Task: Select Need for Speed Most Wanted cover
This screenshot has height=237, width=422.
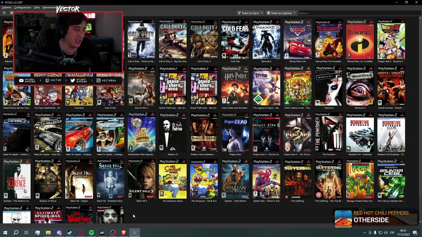Action: click(48, 133)
